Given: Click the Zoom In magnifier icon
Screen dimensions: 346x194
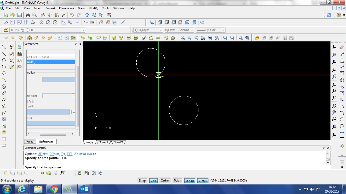Looking at the screenshot, I should [x=225, y=38].
